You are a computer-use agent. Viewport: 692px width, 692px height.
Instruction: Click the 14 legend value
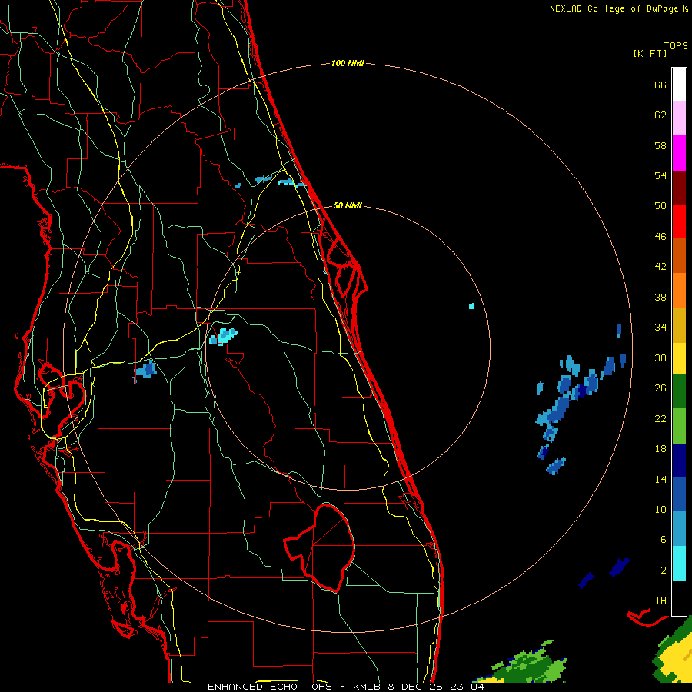660,479
